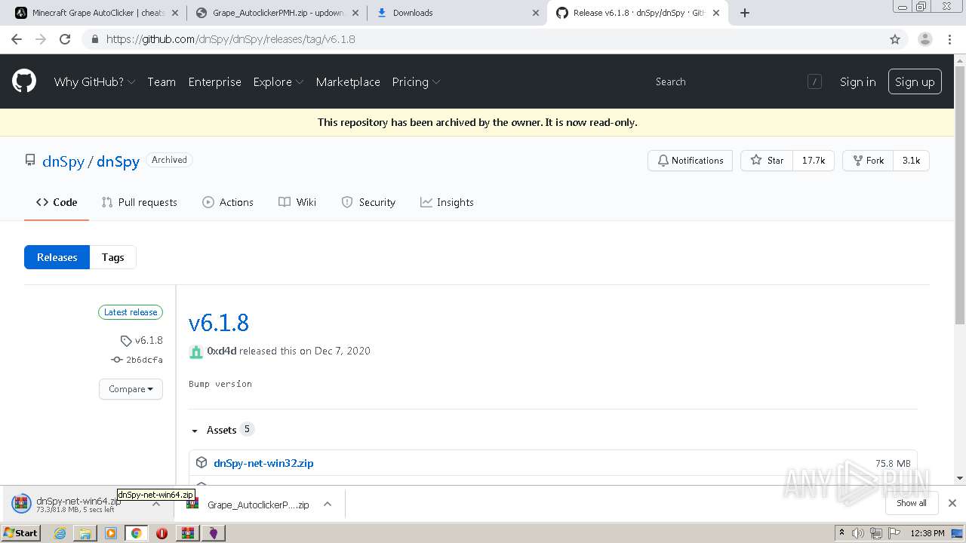Screen dimensions: 966x543
Task: Switch to the Downloads tab
Action: [x=457, y=13]
